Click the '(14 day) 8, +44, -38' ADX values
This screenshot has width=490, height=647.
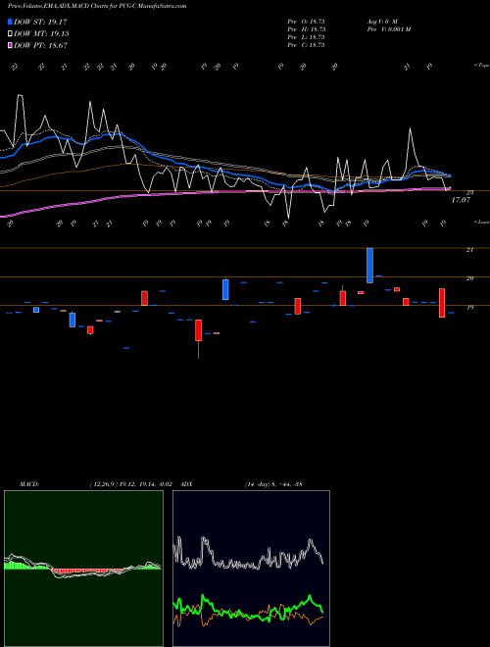pos(273,484)
